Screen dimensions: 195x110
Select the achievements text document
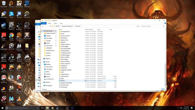click(87, 76)
